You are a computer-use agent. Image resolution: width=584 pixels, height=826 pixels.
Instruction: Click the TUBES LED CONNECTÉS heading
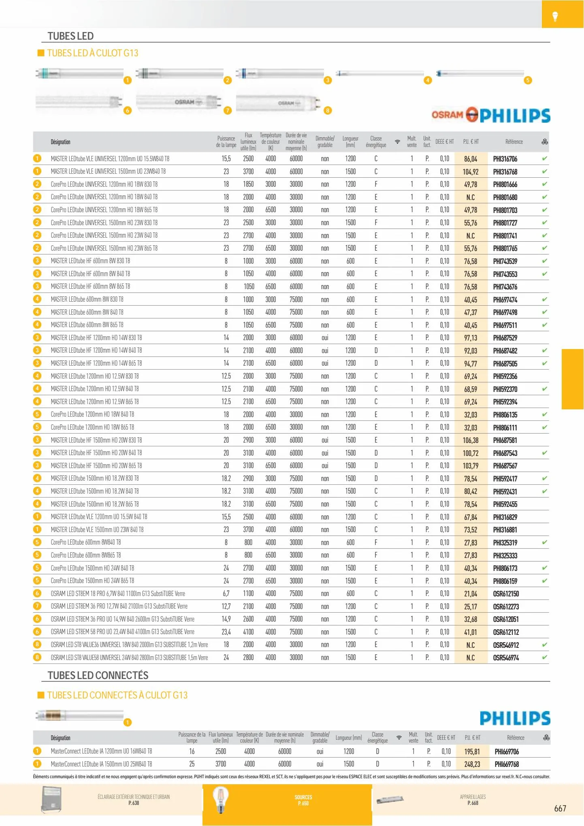pos(98,675)
